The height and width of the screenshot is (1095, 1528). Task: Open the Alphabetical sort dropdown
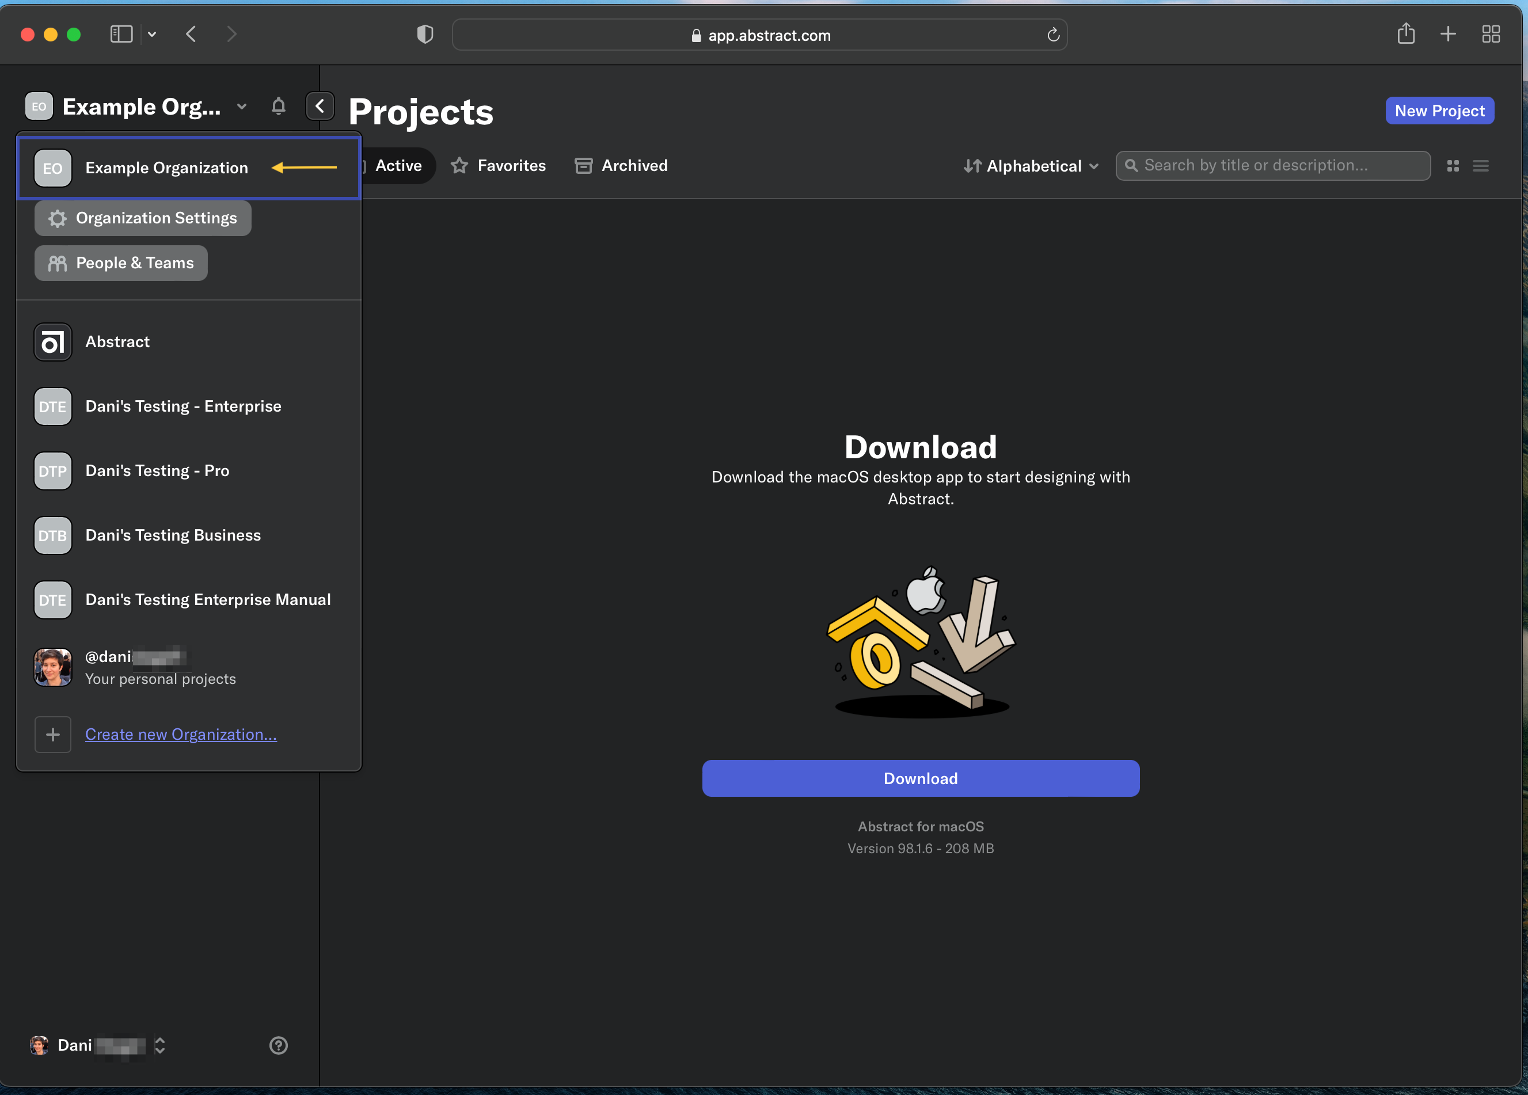point(1031,166)
